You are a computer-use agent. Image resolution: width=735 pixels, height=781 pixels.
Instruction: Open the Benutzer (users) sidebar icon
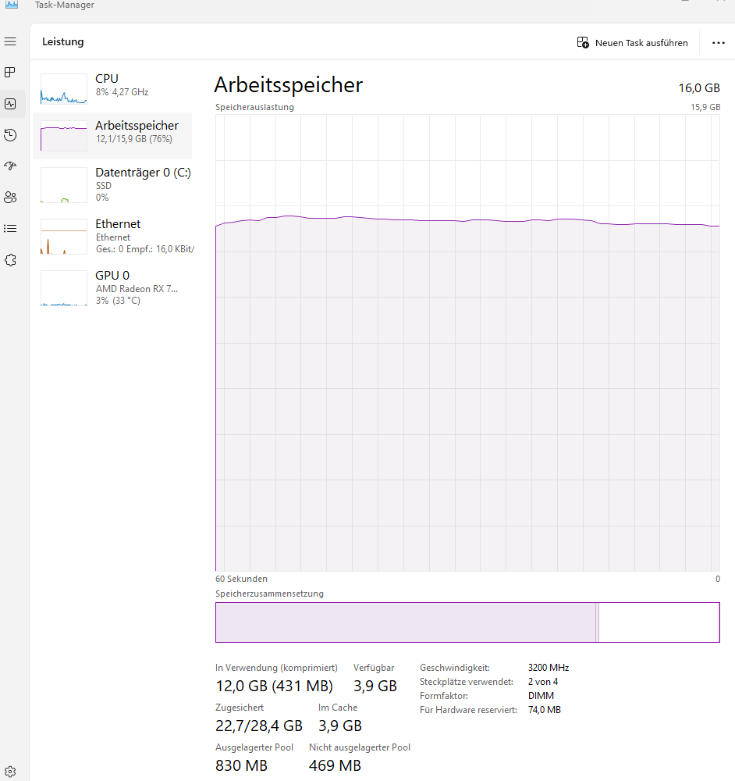click(10, 197)
